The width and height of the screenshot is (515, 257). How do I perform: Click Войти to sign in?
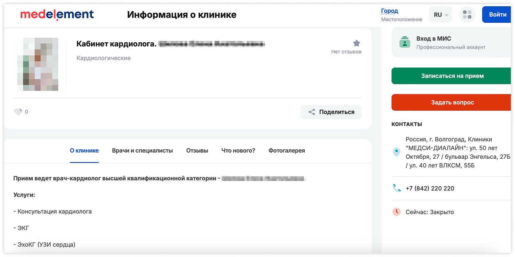coord(497,14)
